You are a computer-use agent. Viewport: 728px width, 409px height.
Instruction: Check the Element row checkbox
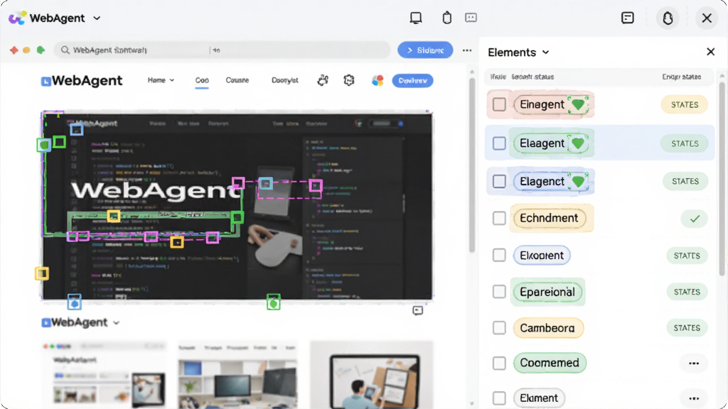(x=499, y=398)
